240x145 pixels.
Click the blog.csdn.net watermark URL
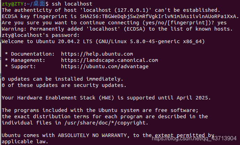tap(194, 138)
